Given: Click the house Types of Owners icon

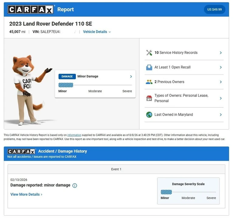Looking at the screenshot, I should tap(149, 98).
